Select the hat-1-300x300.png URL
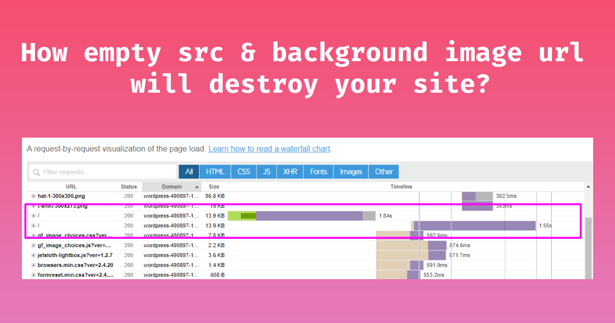Image resolution: width=615 pixels, height=323 pixels. 61,196
